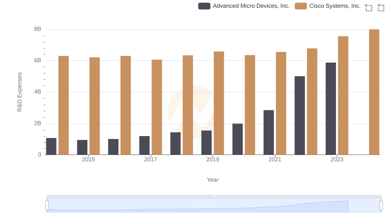Click AMD bar for 2015
390x224 pixels.
82,147
